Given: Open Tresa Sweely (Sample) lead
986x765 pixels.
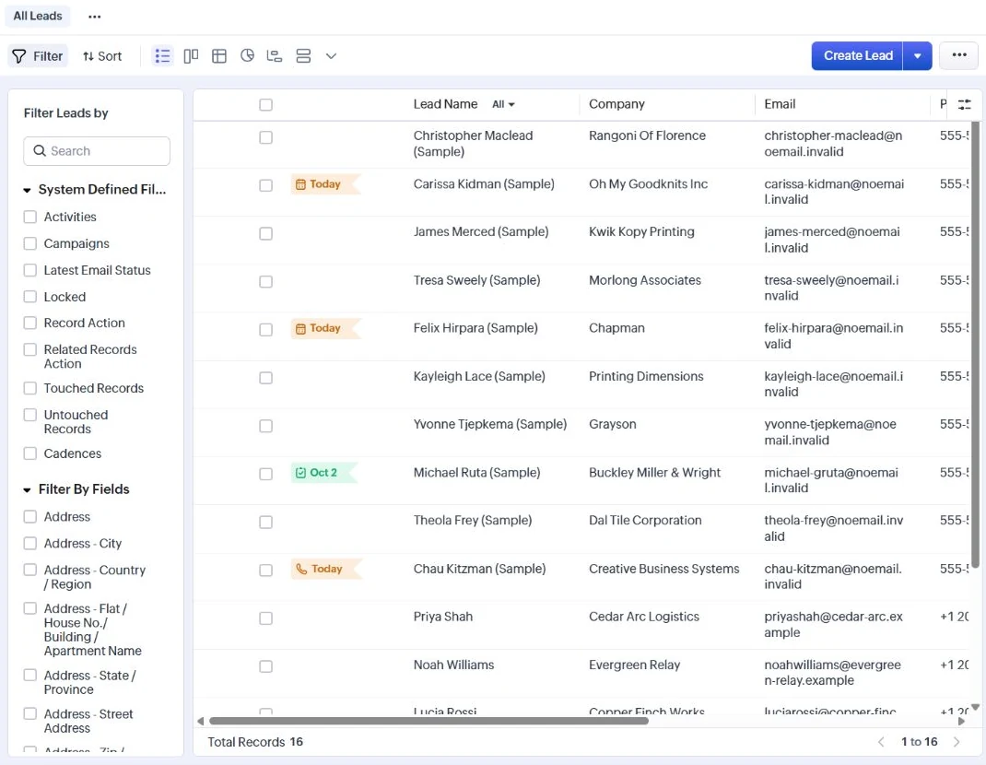Looking at the screenshot, I should coord(476,280).
